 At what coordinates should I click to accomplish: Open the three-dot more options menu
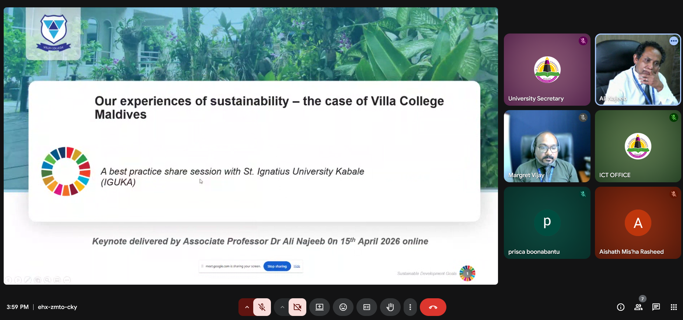410,307
